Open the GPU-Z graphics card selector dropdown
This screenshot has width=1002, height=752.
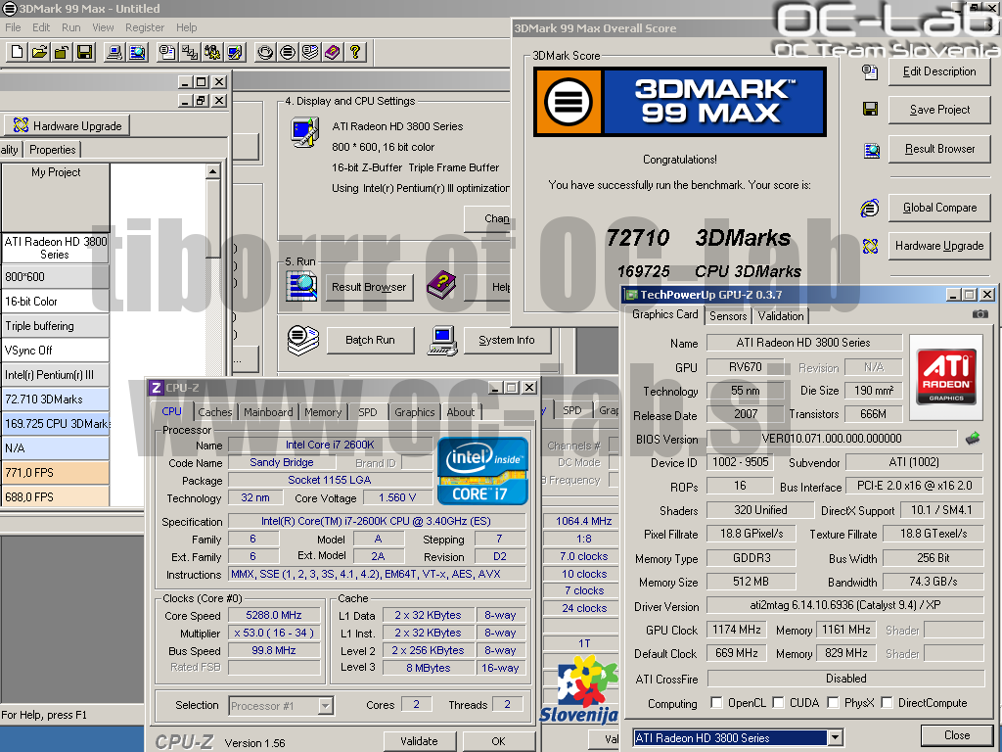tap(835, 738)
